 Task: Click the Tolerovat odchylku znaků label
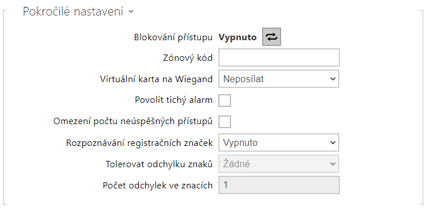[x=159, y=164]
